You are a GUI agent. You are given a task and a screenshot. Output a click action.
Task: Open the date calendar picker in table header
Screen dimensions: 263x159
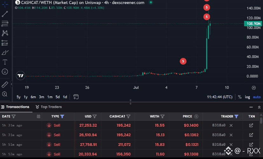click(x=38, y=116)
